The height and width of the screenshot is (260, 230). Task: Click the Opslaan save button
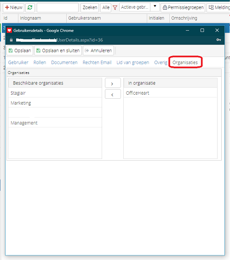tap(20, 51)
